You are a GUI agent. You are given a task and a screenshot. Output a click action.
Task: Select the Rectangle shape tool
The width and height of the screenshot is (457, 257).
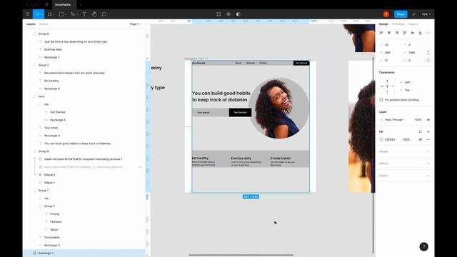[x=61, y=14]
